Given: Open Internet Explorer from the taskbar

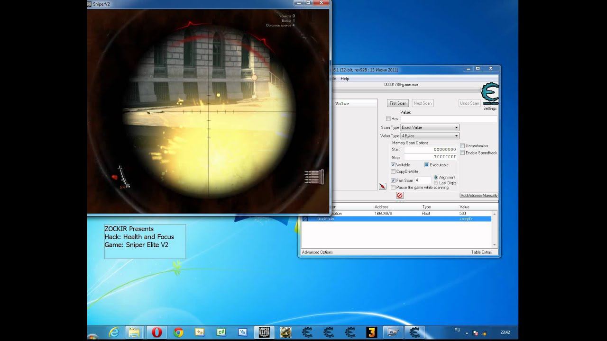Looking at the screenshot, I should (x=114, y=332).
